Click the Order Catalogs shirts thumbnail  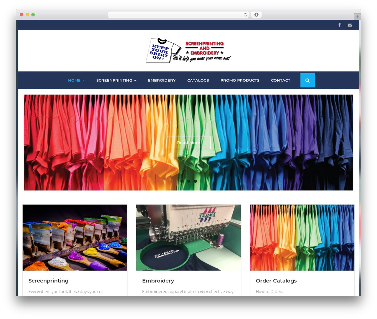click(302, 237)
